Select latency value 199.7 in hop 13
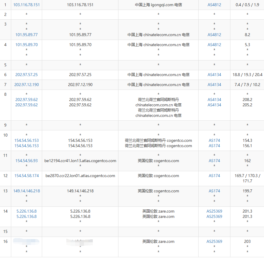Viewport: 264px width, 259px height. tap(247, 191)
